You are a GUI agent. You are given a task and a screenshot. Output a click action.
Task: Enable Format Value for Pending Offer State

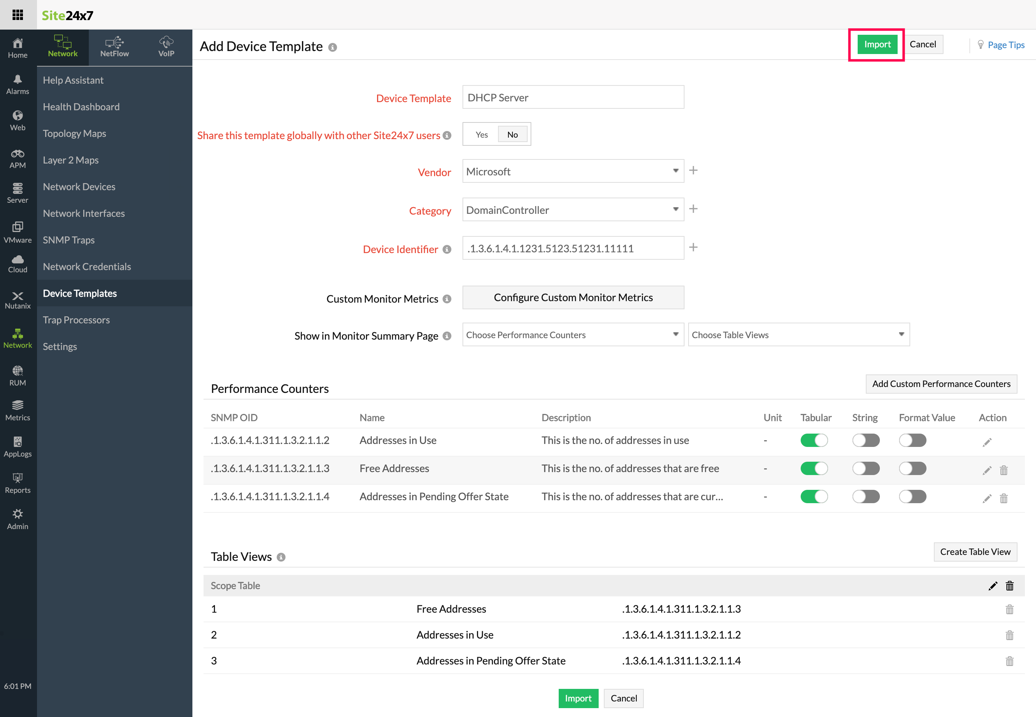(912, 496)
